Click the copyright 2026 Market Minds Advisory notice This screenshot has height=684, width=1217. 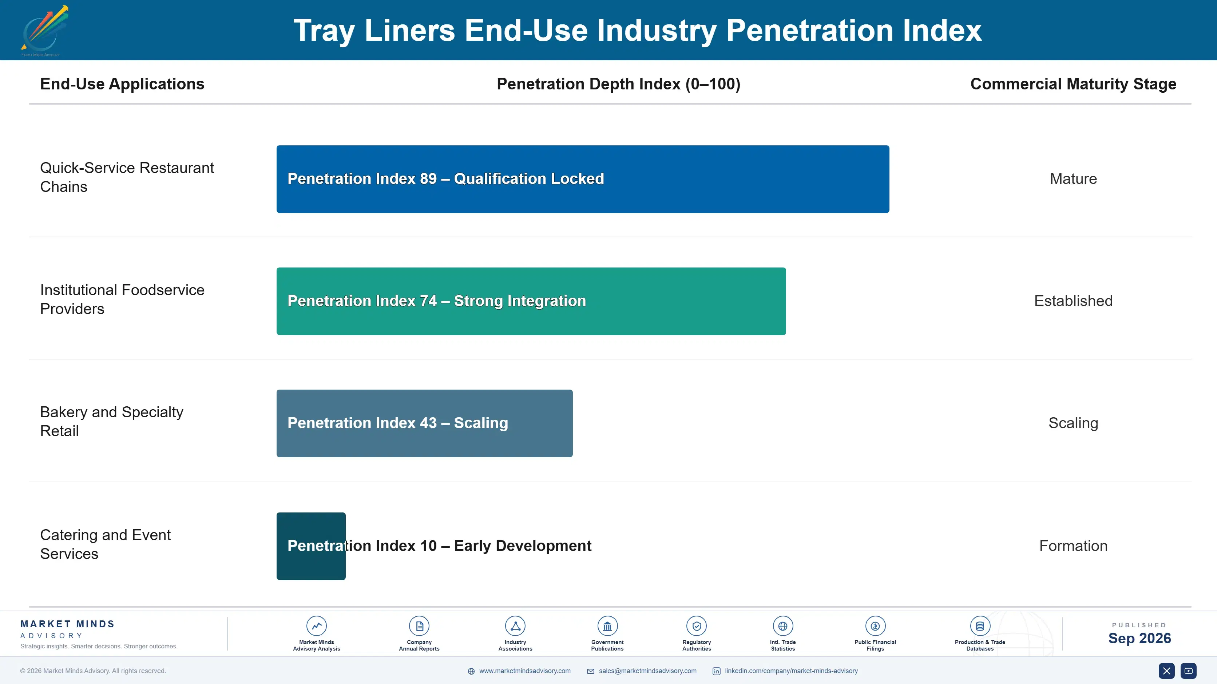[93, 671]
